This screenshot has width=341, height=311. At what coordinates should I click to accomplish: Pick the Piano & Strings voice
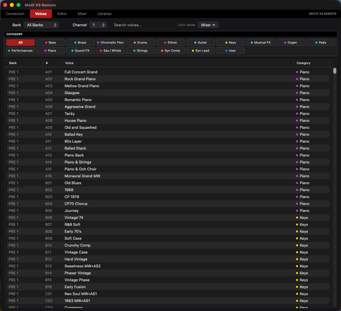pos(168,162)
